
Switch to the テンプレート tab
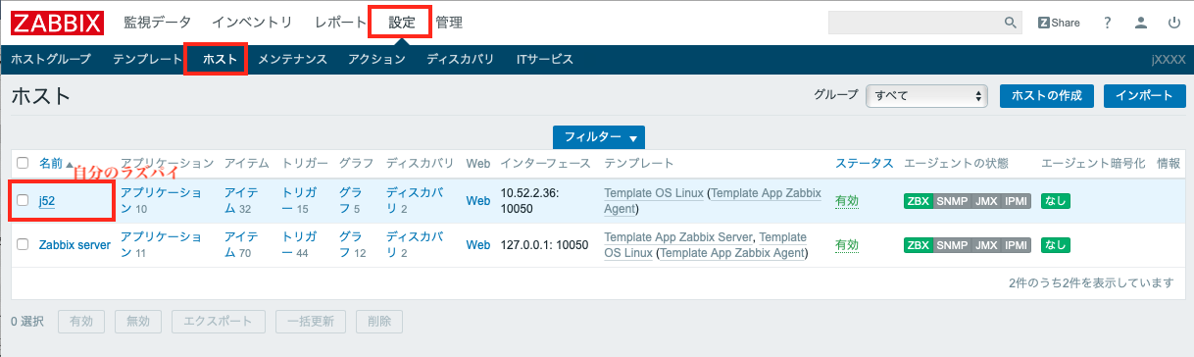147,59
